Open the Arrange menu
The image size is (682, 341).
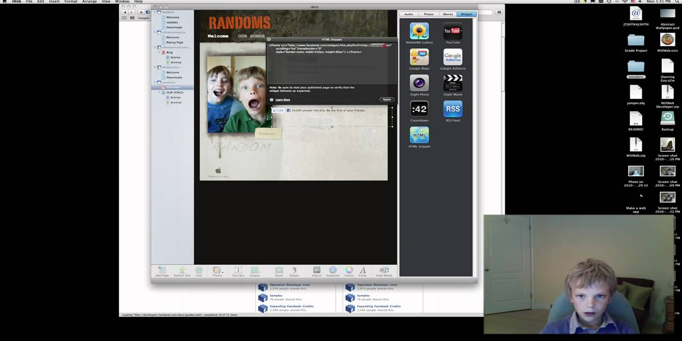tap(90, 2)
